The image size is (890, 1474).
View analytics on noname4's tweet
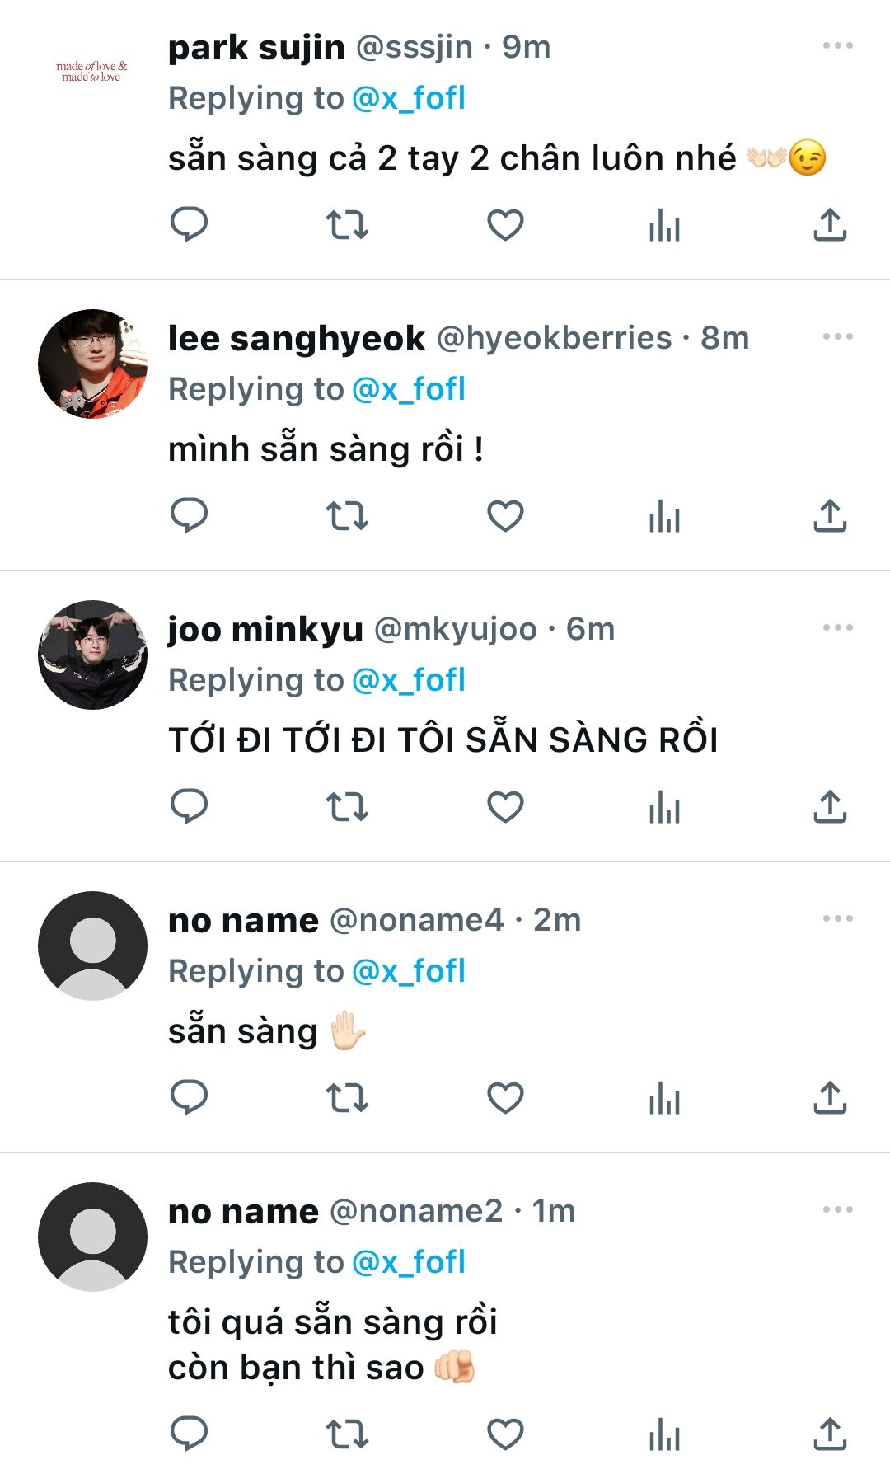(664, 1098)
